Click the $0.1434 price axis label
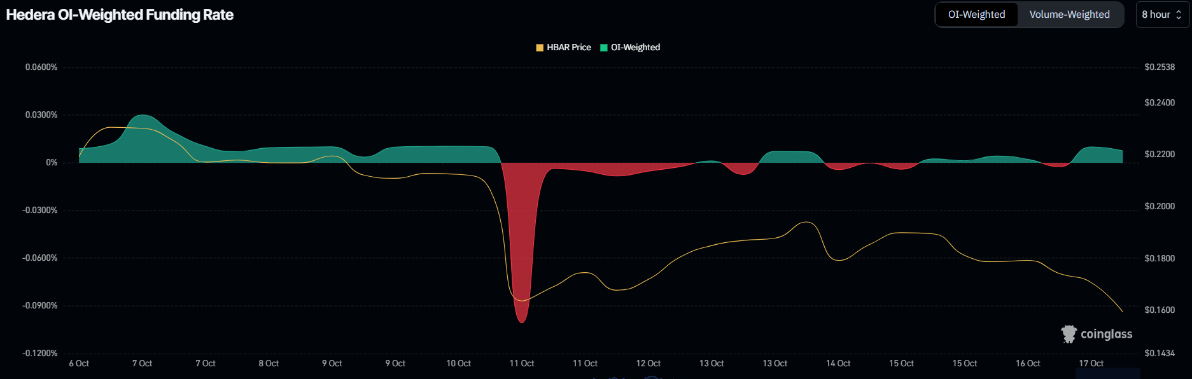The height and width of the screenshot is (379, 1192). click(x=1160, y=354)
